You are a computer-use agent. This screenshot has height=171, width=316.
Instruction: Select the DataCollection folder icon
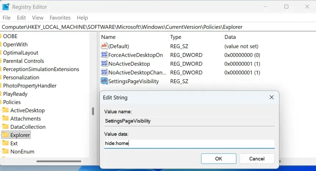[6, 127]
